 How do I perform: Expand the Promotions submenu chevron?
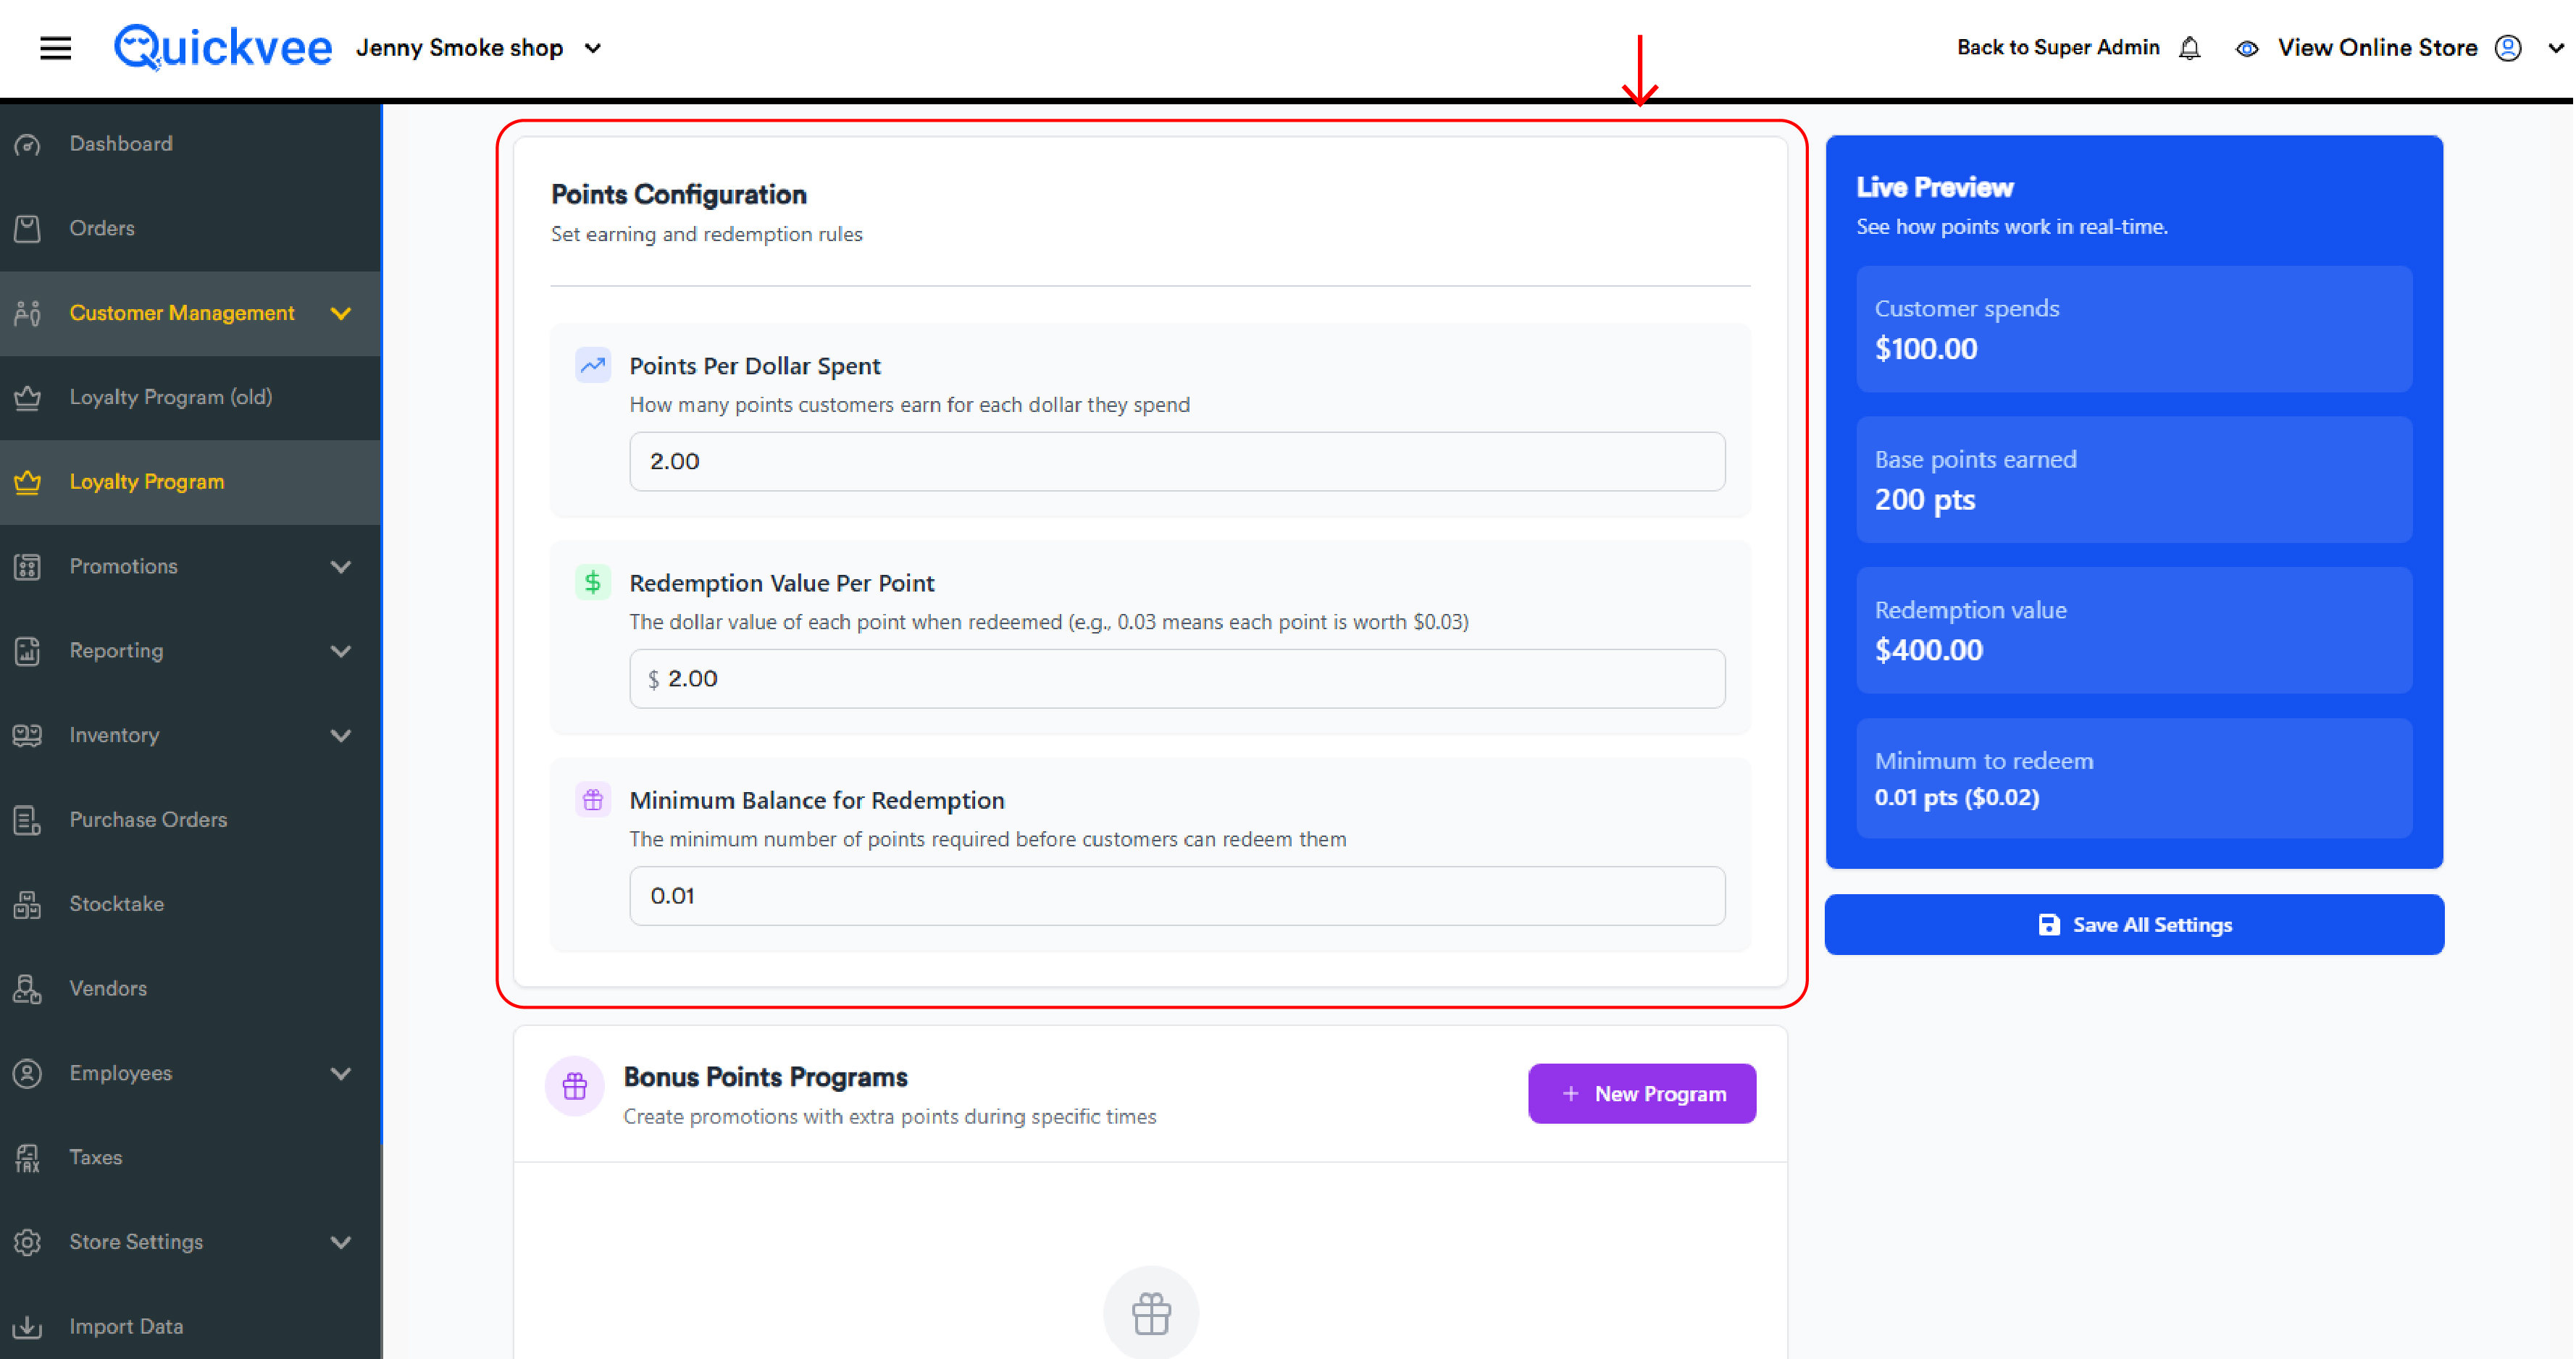(341, 567)
